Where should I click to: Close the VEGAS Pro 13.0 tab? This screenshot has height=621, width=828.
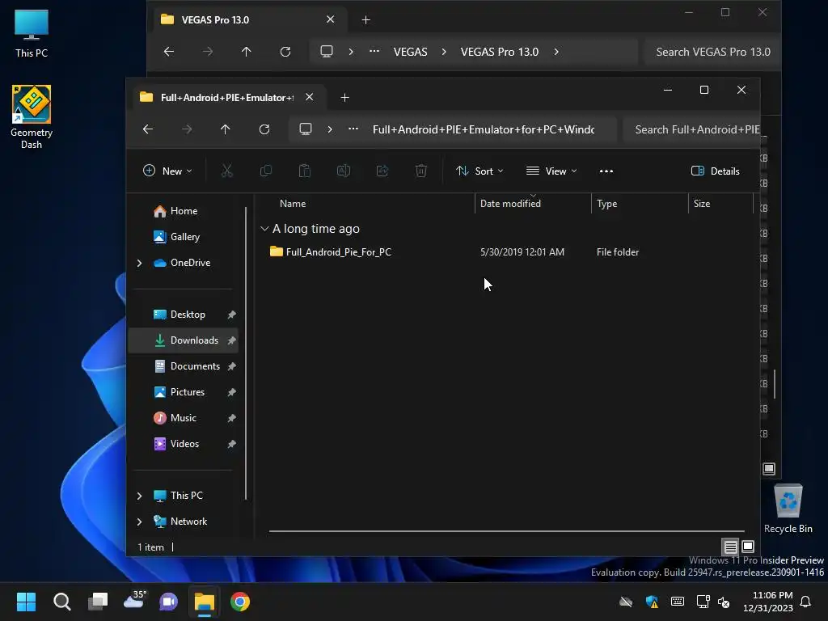(x=331, y=19)
